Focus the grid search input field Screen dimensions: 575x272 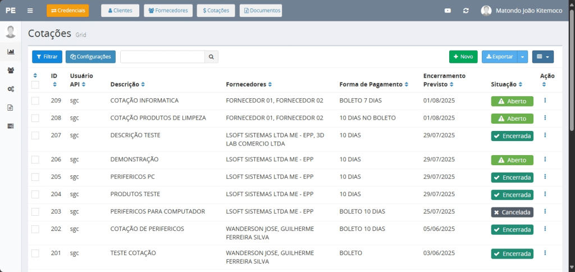pos(162,57)
